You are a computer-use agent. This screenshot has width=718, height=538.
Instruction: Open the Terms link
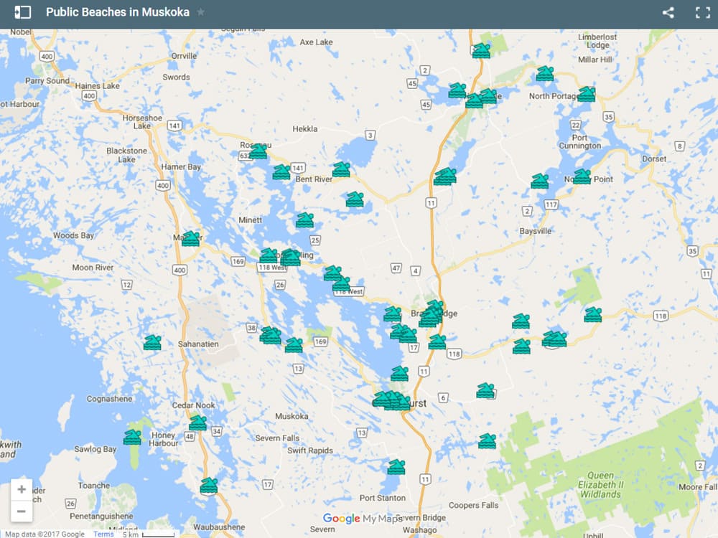pos(103,534)
